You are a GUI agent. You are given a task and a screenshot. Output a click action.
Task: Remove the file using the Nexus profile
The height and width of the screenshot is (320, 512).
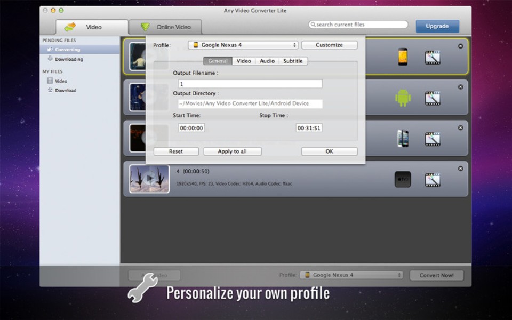460,46
